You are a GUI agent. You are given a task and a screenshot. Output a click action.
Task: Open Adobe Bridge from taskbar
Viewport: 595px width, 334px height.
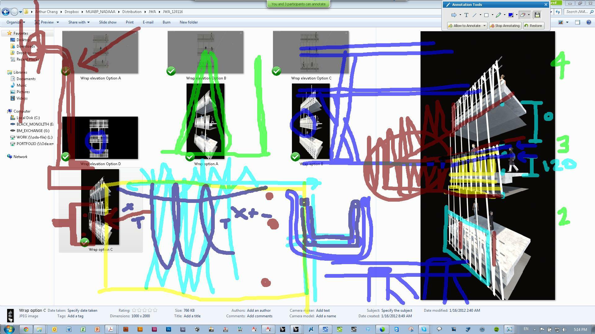click(126, 329)
